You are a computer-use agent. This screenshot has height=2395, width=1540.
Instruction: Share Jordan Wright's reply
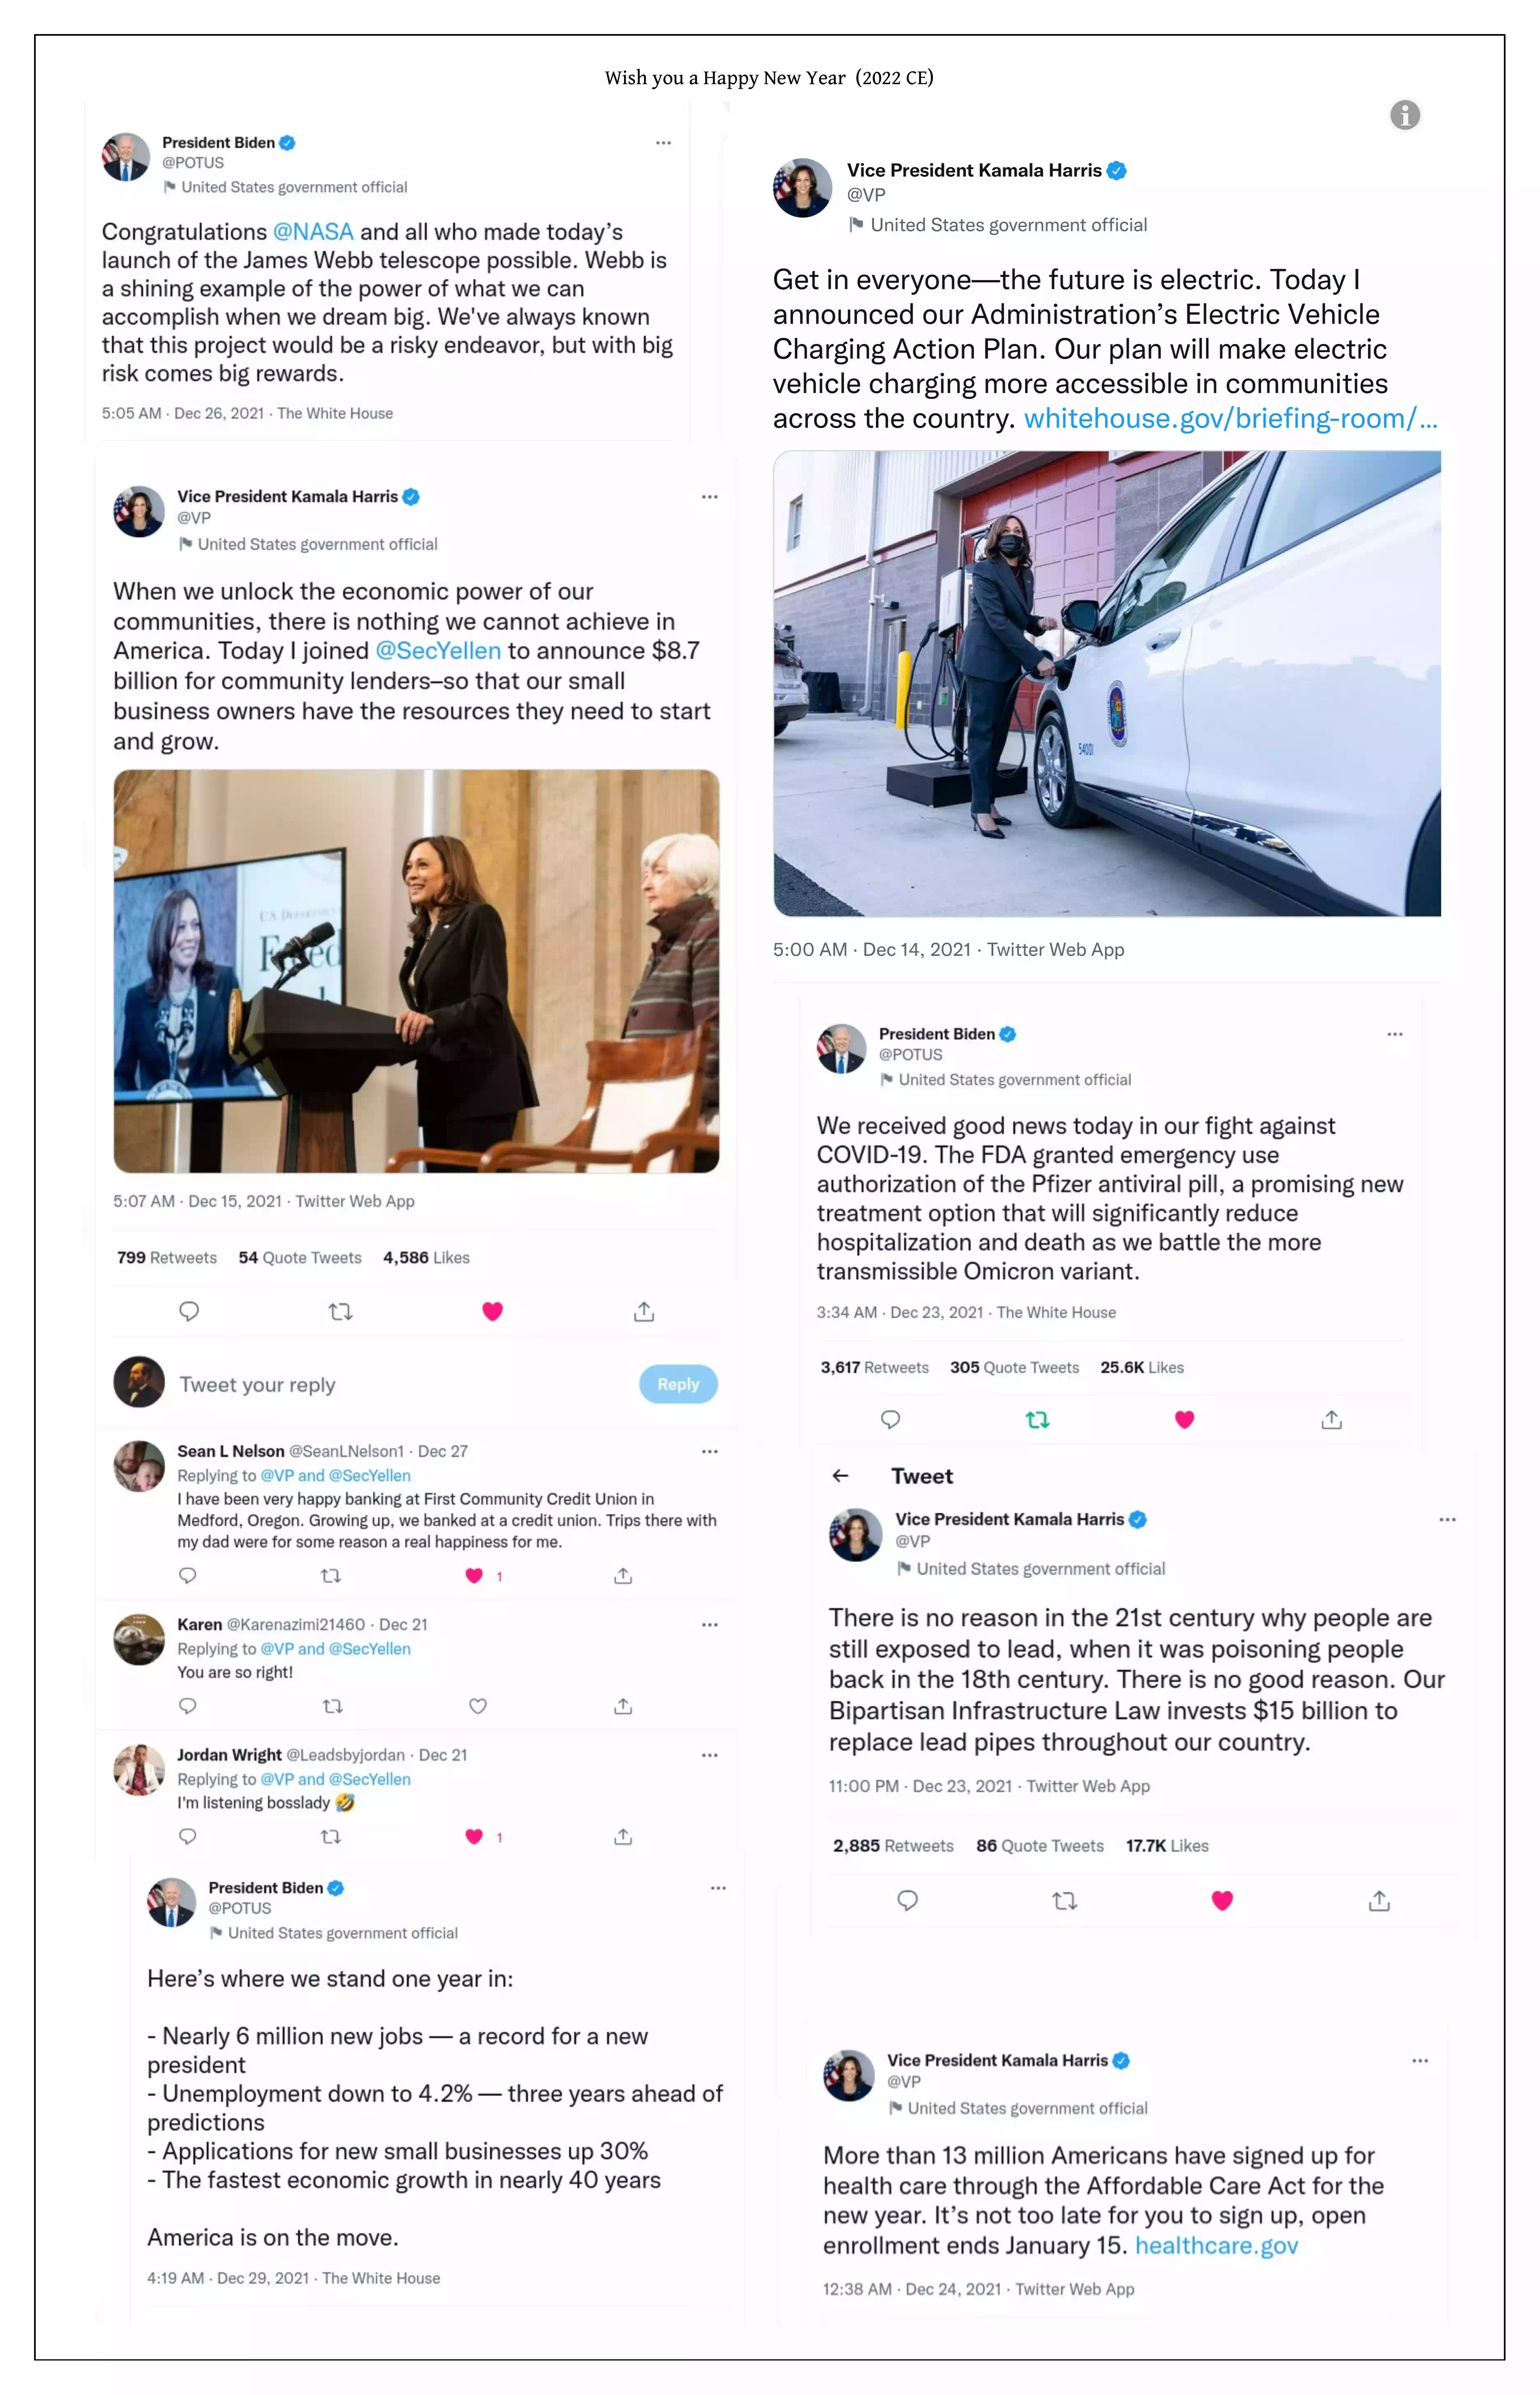pyautogui.click(x=623, y=1837)
